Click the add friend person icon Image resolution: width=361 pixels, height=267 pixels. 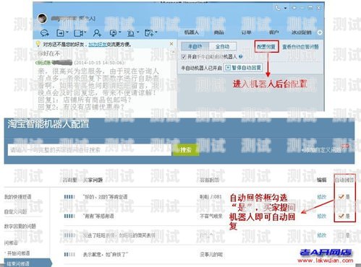[x=97, y=33]
